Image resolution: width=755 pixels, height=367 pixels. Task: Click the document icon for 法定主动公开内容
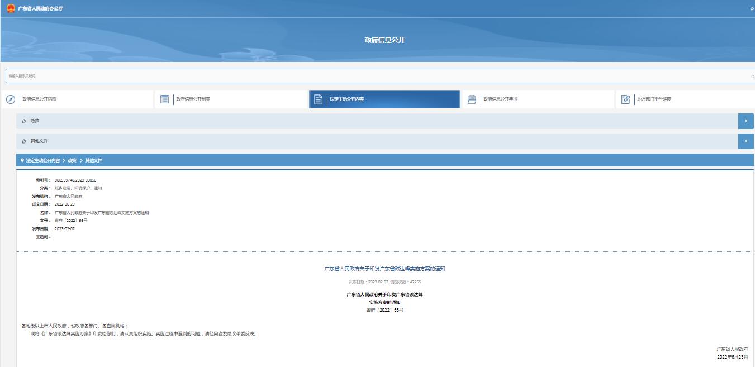(318, 99)
